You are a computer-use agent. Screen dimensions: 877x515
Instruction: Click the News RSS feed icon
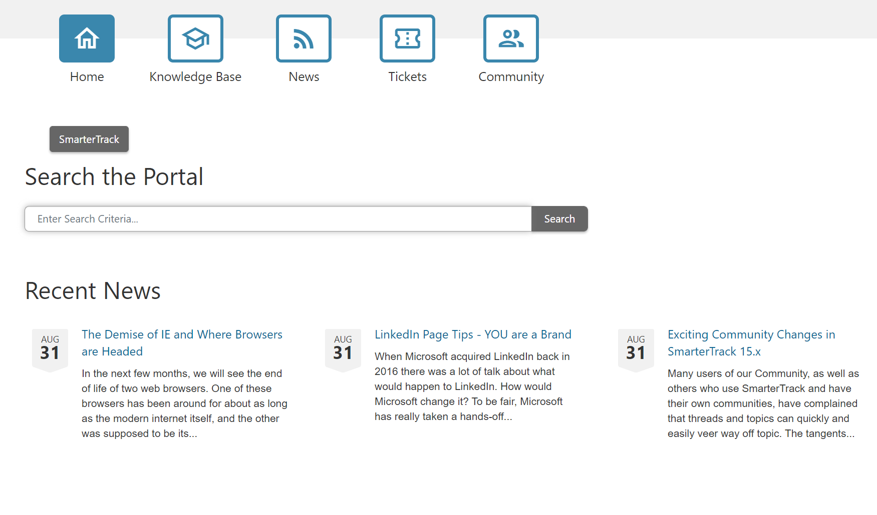(x=304, y=38)
